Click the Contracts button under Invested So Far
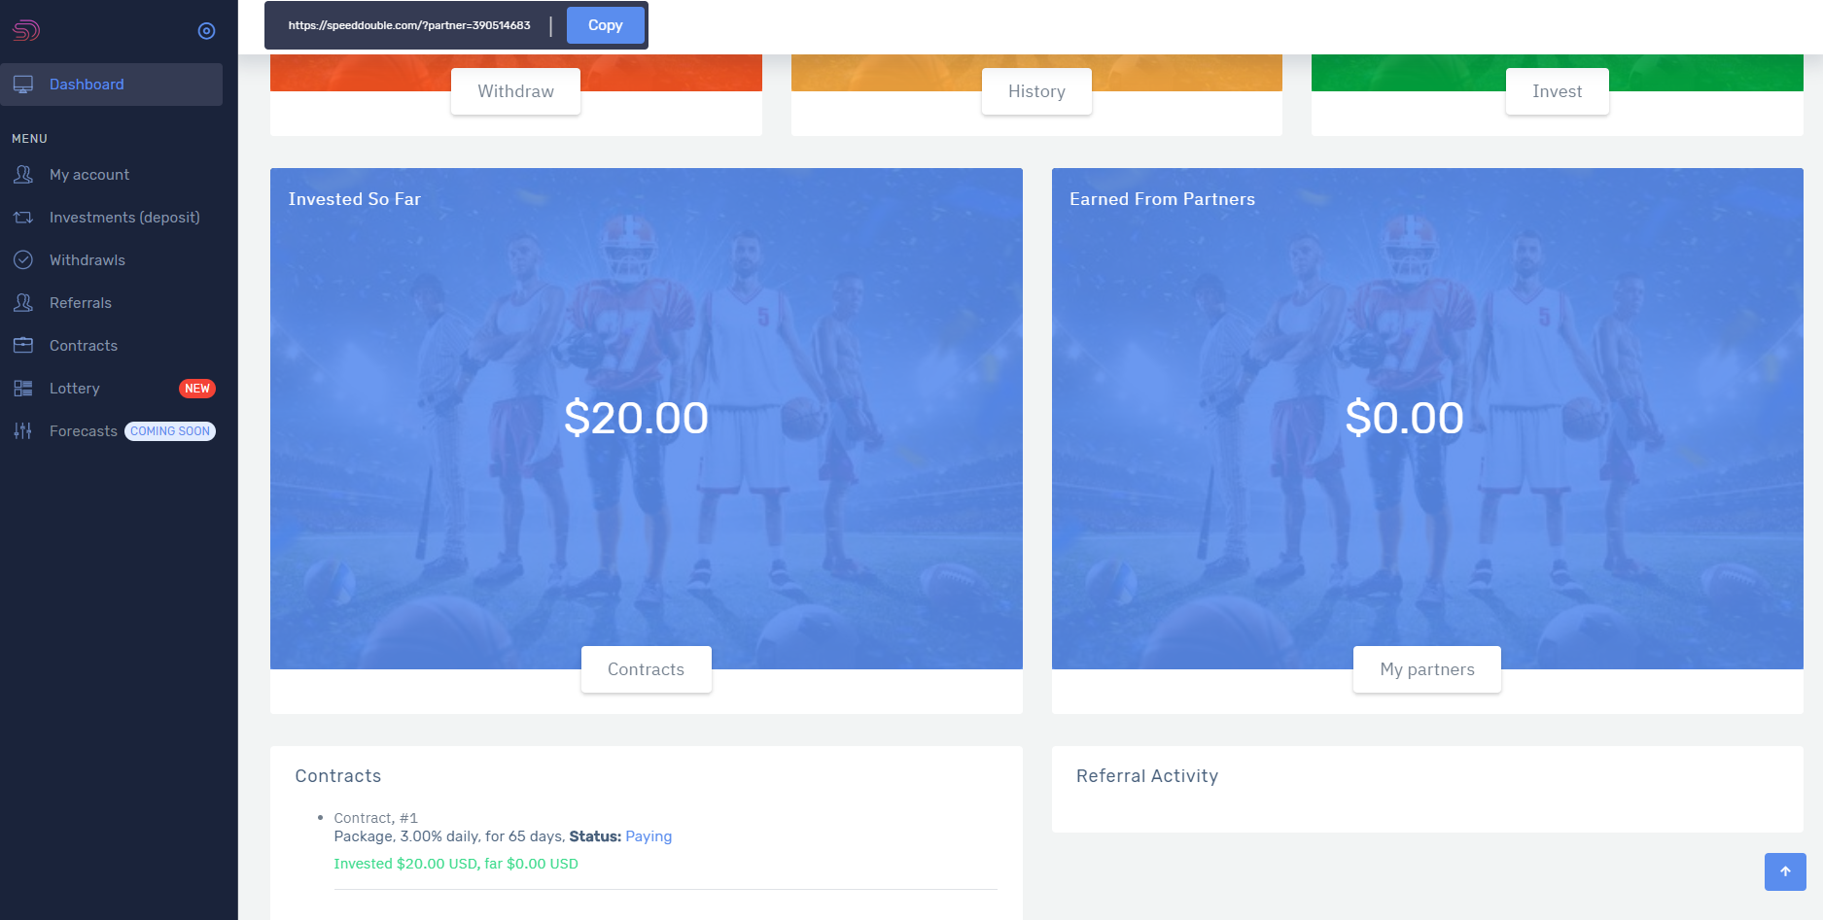1823x920 pixels. pyautogui.click(x=646, y=669)
